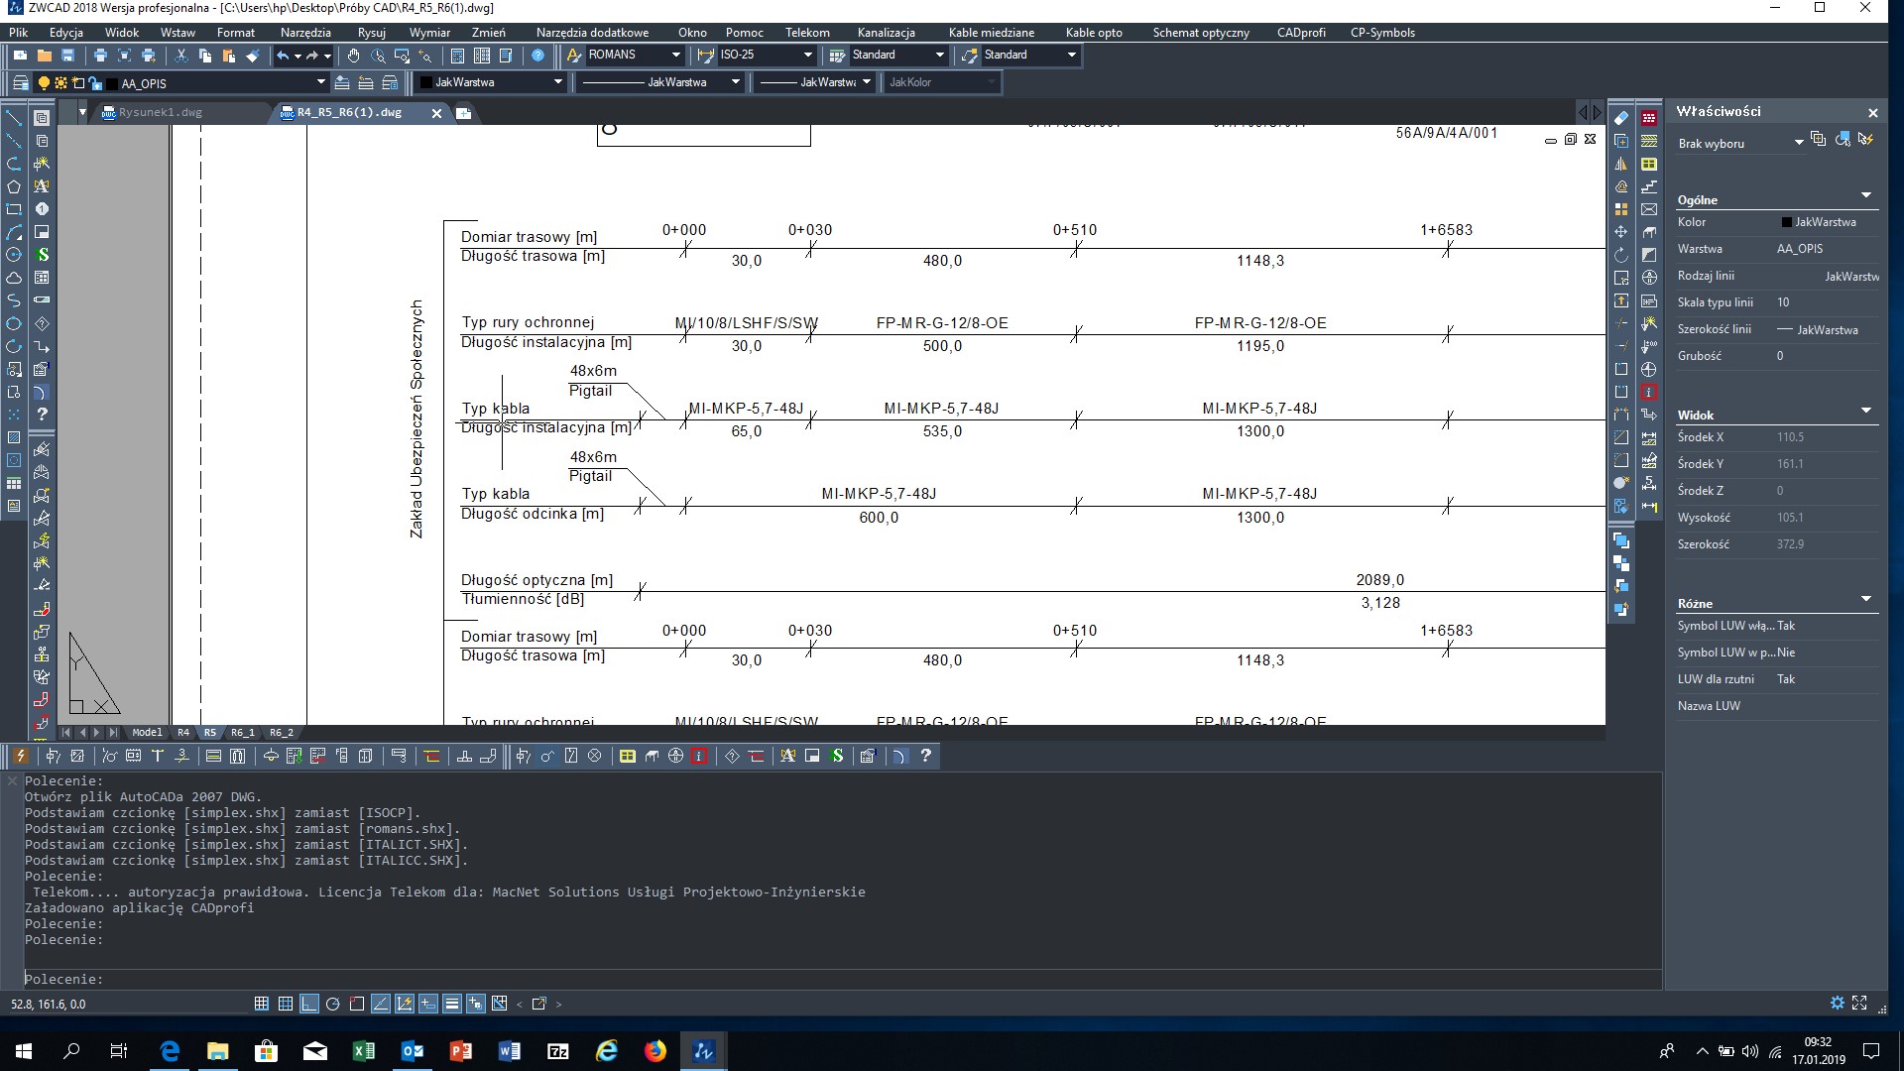Screen dimensions: 1904x1071
Task: Open a file with the folder icon
Action: click(44, 56)
